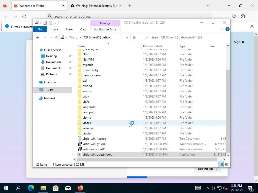The width and height of the screenshot is (258, 193).
Task: Open the File menu in Explorer
Action: point(40,29)
